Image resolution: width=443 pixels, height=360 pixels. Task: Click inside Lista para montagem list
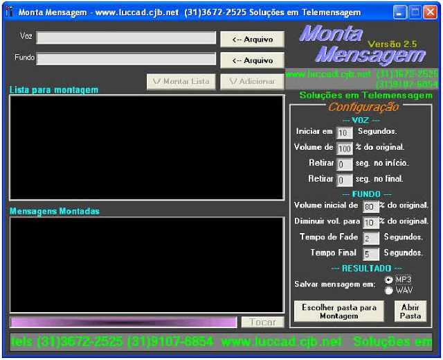[147, 148]
